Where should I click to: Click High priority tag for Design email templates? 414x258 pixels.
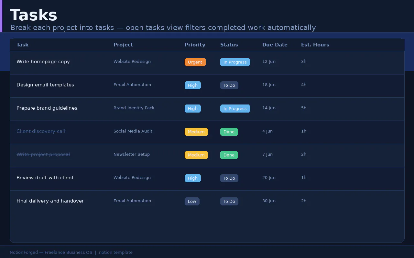(x=193, y=85)
